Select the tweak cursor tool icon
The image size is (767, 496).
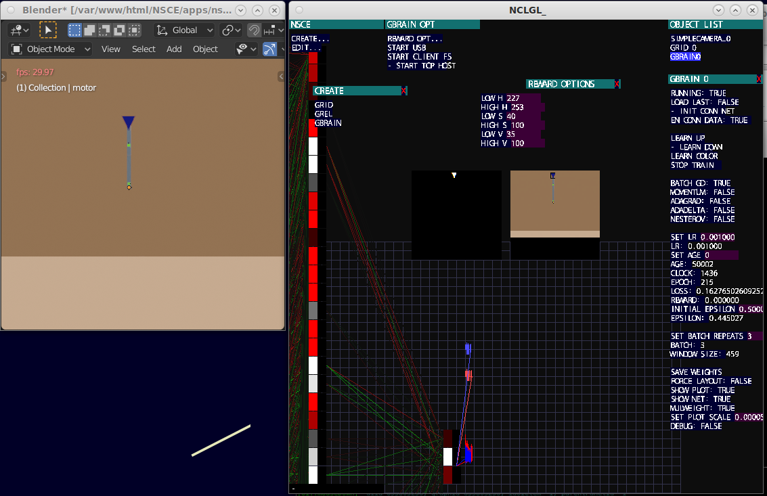pos(48,30)
